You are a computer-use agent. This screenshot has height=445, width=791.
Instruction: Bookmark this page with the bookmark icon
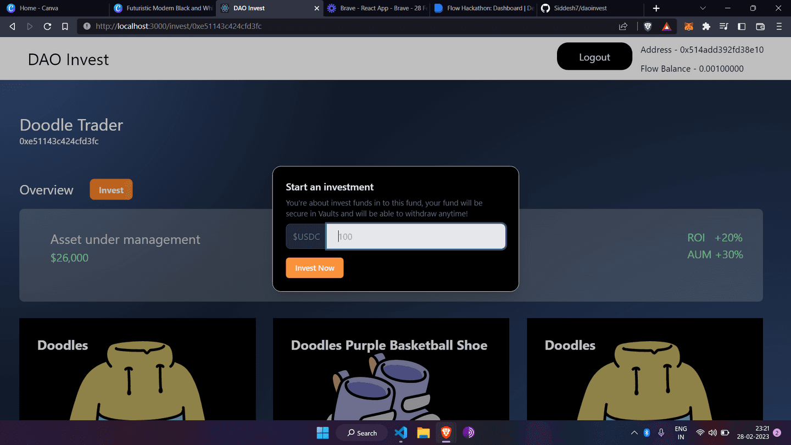(x=65, y=26)
